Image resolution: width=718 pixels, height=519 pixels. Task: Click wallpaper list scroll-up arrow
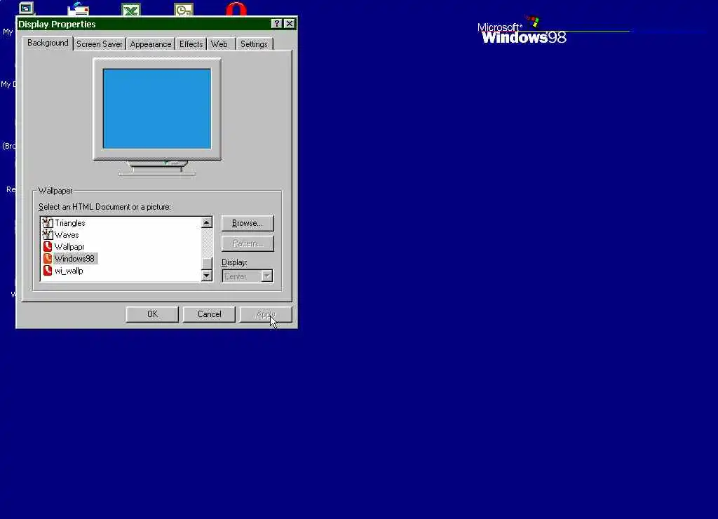[x=207, y=222]
